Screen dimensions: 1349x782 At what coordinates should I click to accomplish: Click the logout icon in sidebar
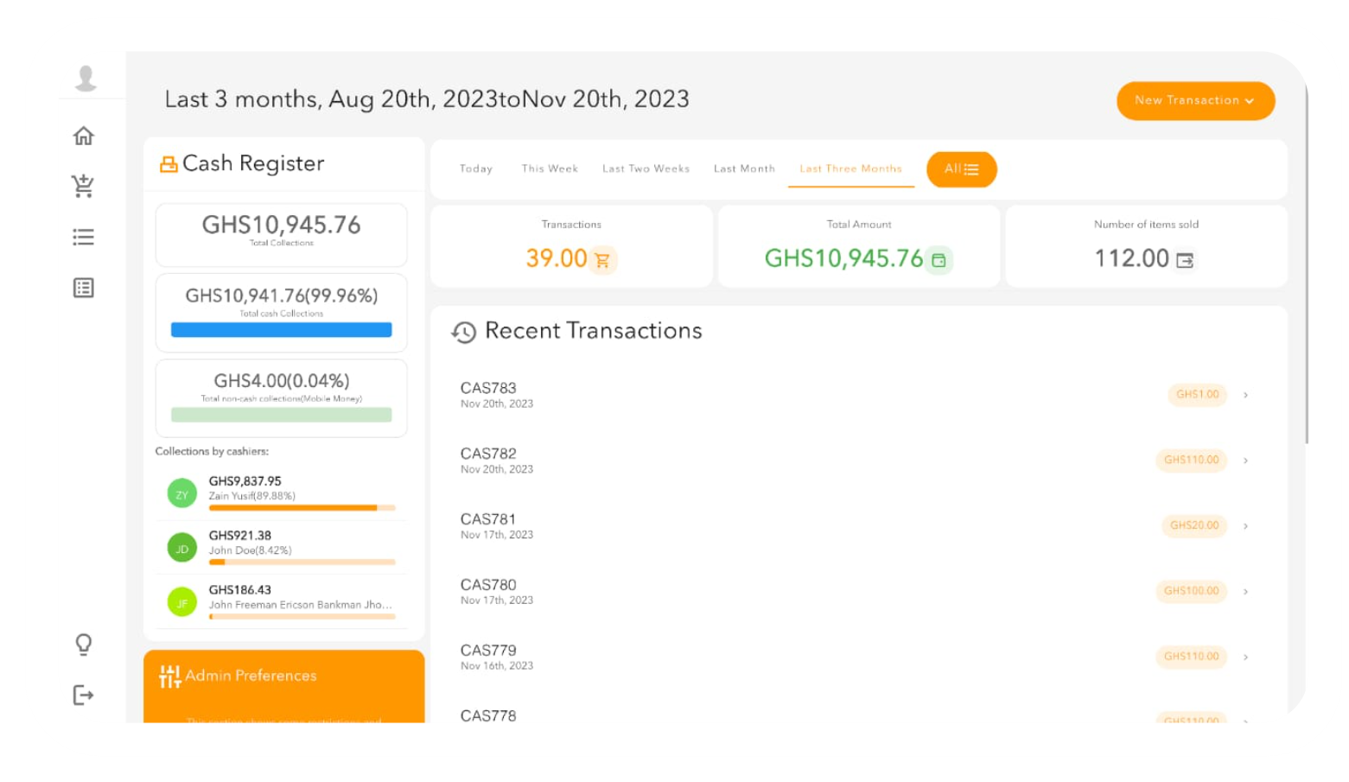(x=84, y=695)
